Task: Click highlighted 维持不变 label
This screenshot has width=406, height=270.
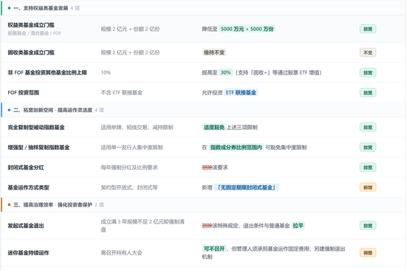Action: tap(214, 52)
